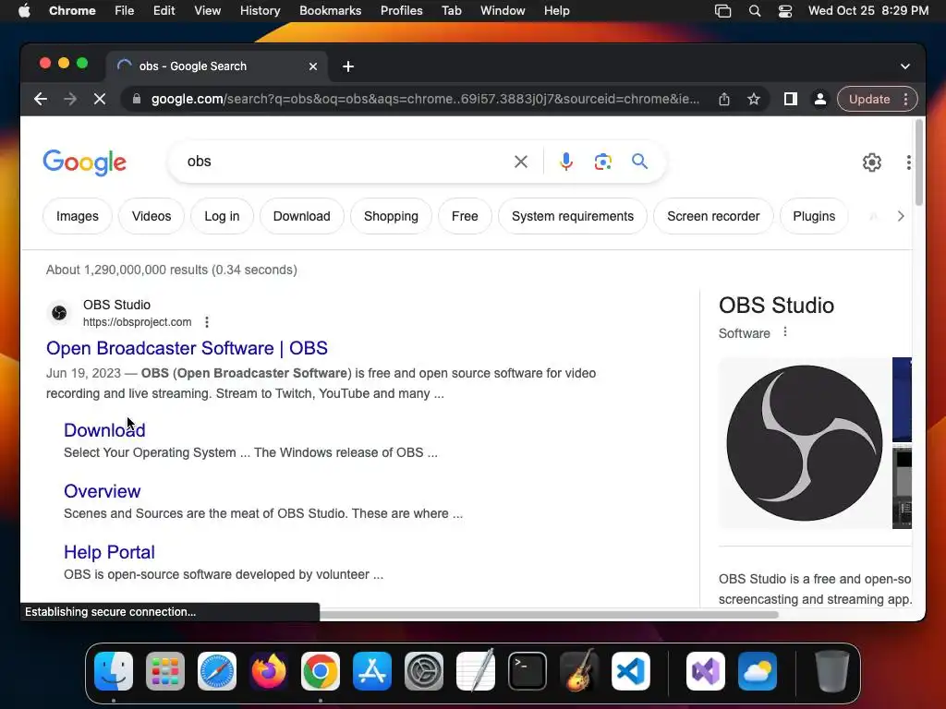Expand the tab search chevron
Image resolution: width=946 pixels, height=709 pixels.
coord(905,66)
